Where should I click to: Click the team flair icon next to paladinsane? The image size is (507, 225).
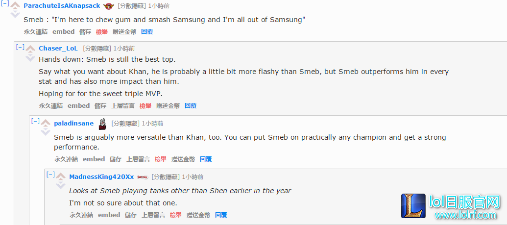(x=102, y=124)
